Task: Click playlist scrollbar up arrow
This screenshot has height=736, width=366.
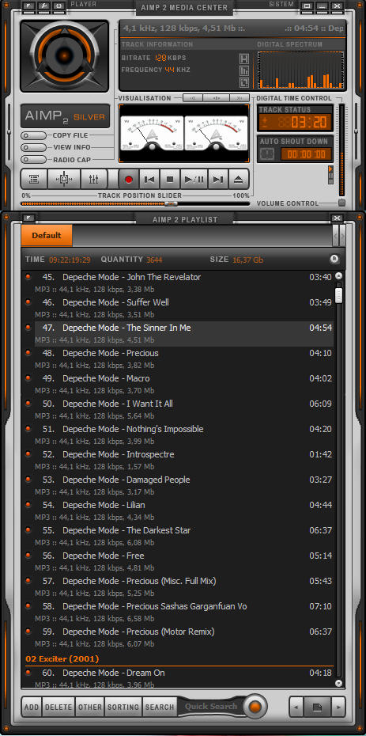Action: point(339,276)
